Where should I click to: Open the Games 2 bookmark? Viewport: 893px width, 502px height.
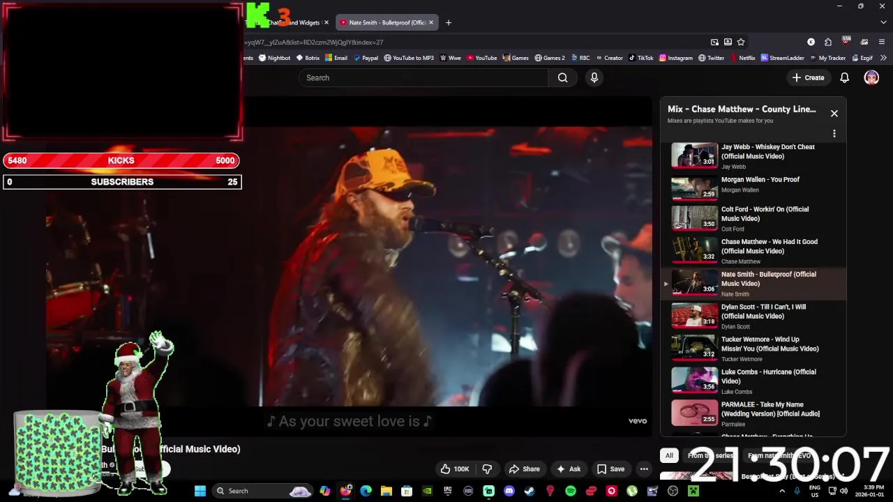(x=550, y=58)
